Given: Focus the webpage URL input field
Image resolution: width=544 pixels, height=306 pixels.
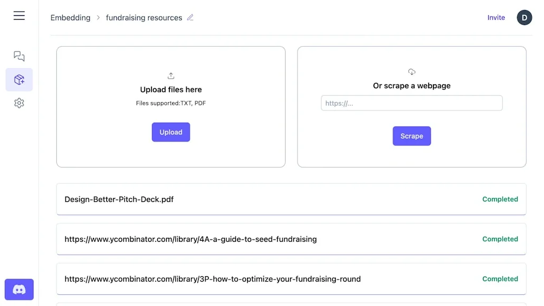Looking at the screenshot, I should [x=411, y=103].
